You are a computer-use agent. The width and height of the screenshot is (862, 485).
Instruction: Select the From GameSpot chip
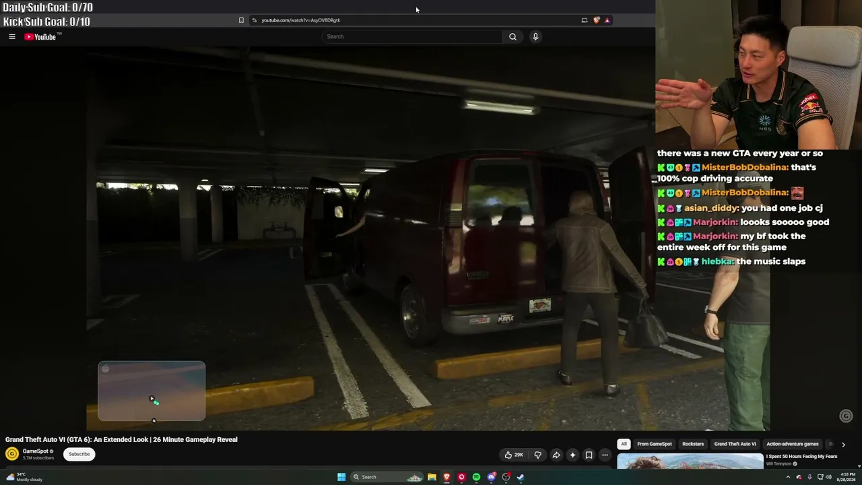655,444
